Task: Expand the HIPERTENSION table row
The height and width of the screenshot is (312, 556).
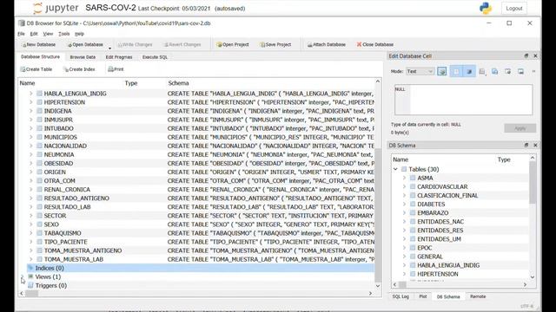Action: [x=31, y=102]
